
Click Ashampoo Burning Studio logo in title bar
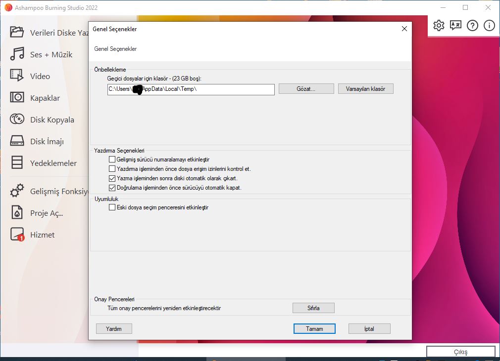(x=8, y=7)
